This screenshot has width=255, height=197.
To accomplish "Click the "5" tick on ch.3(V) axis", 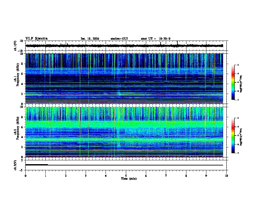I will pos(22,160).
